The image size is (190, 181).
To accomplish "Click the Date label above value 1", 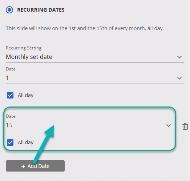I will (x=11, y=69).
